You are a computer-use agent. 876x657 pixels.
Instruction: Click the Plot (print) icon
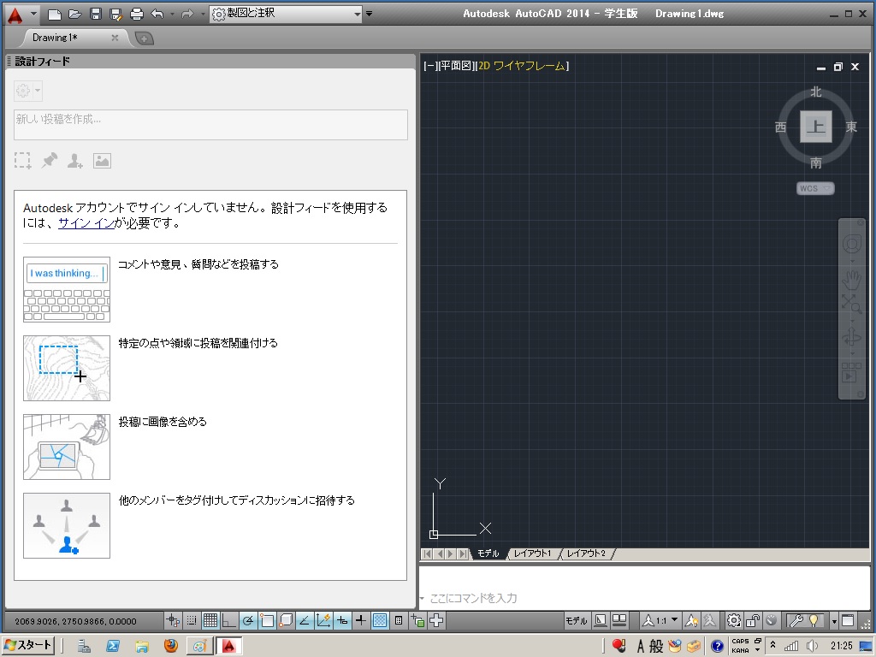pyautogui.click(x=137, y=14)
